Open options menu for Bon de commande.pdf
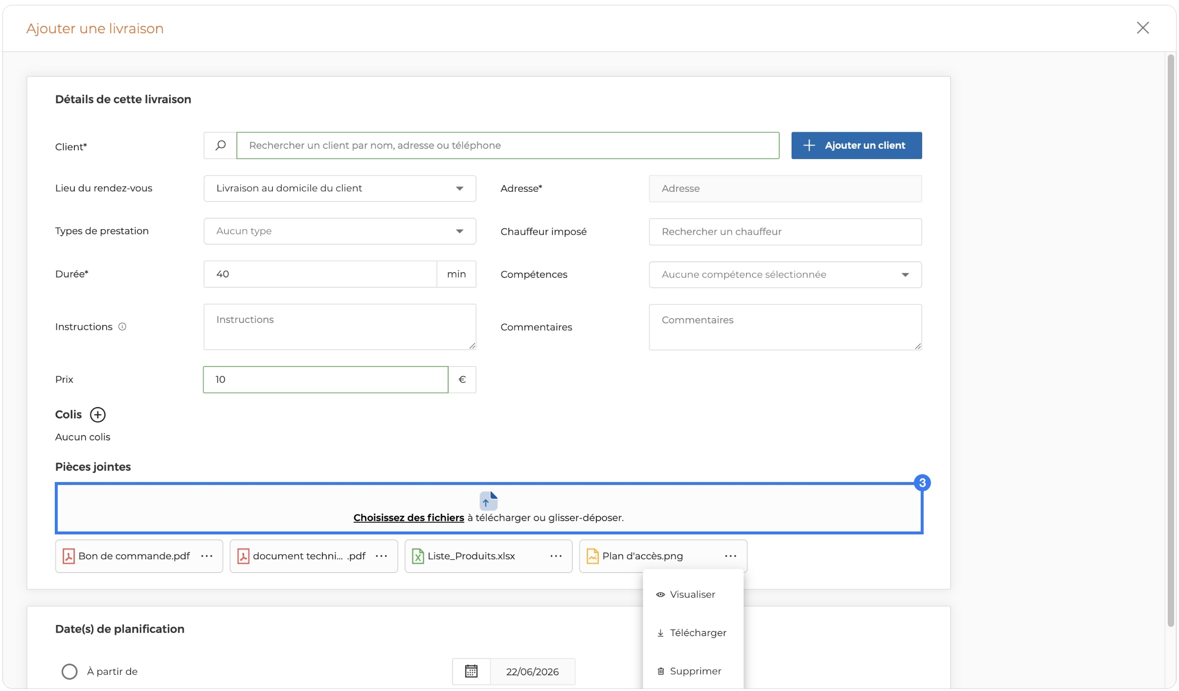This screenshot has width=1179, height=691. pyautogui.click(x=207, y=556)
